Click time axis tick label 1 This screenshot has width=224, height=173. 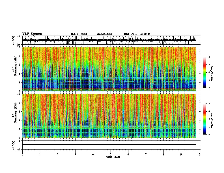pyautogui.click(x=40, y=154)
